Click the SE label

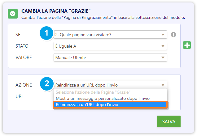point(19,34)
